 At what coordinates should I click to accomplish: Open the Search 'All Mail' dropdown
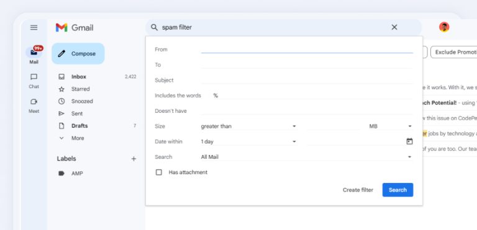click(306, 157)
